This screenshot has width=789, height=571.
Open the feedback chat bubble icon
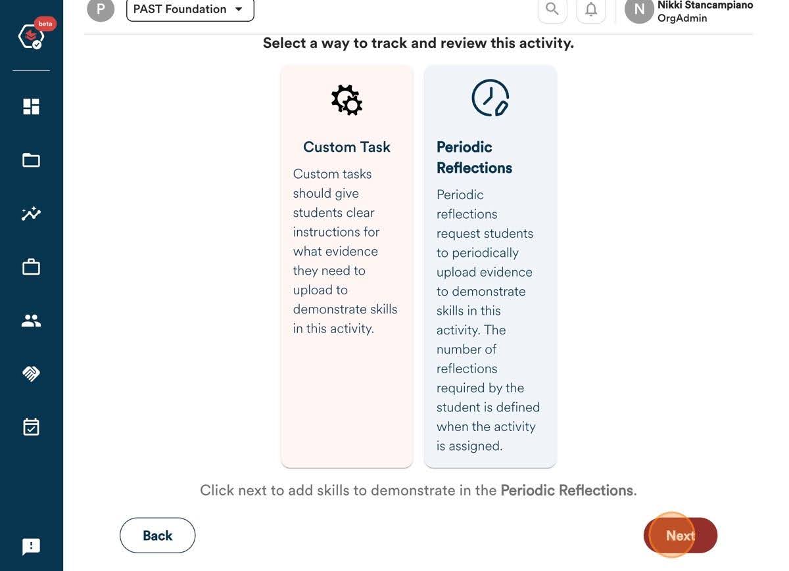[x=32, y=547]
